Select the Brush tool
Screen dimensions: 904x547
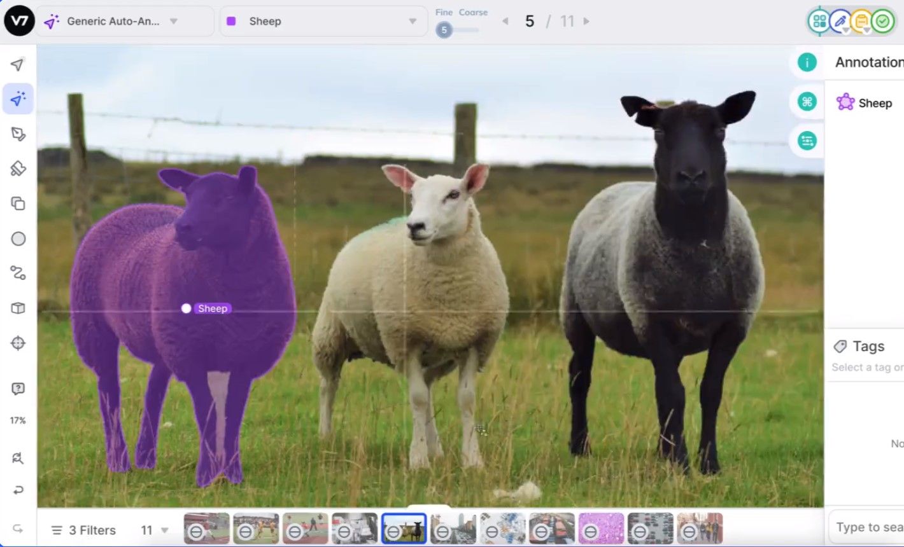click(17, 169)
